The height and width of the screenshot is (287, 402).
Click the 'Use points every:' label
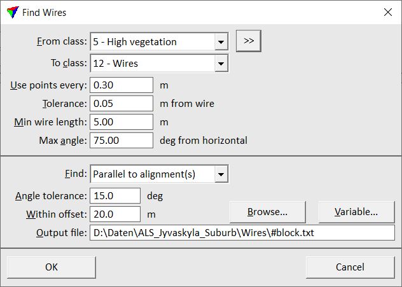(x=49, y=85)
